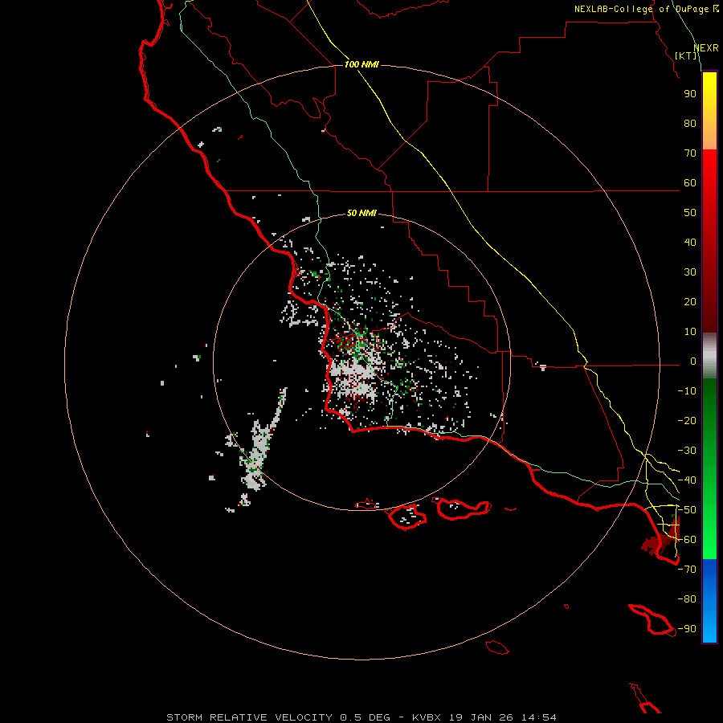Click the 70 value on velocity scale
Image resolution: width=723 pixels, height=723 pixels.
[x=690, y=153]
